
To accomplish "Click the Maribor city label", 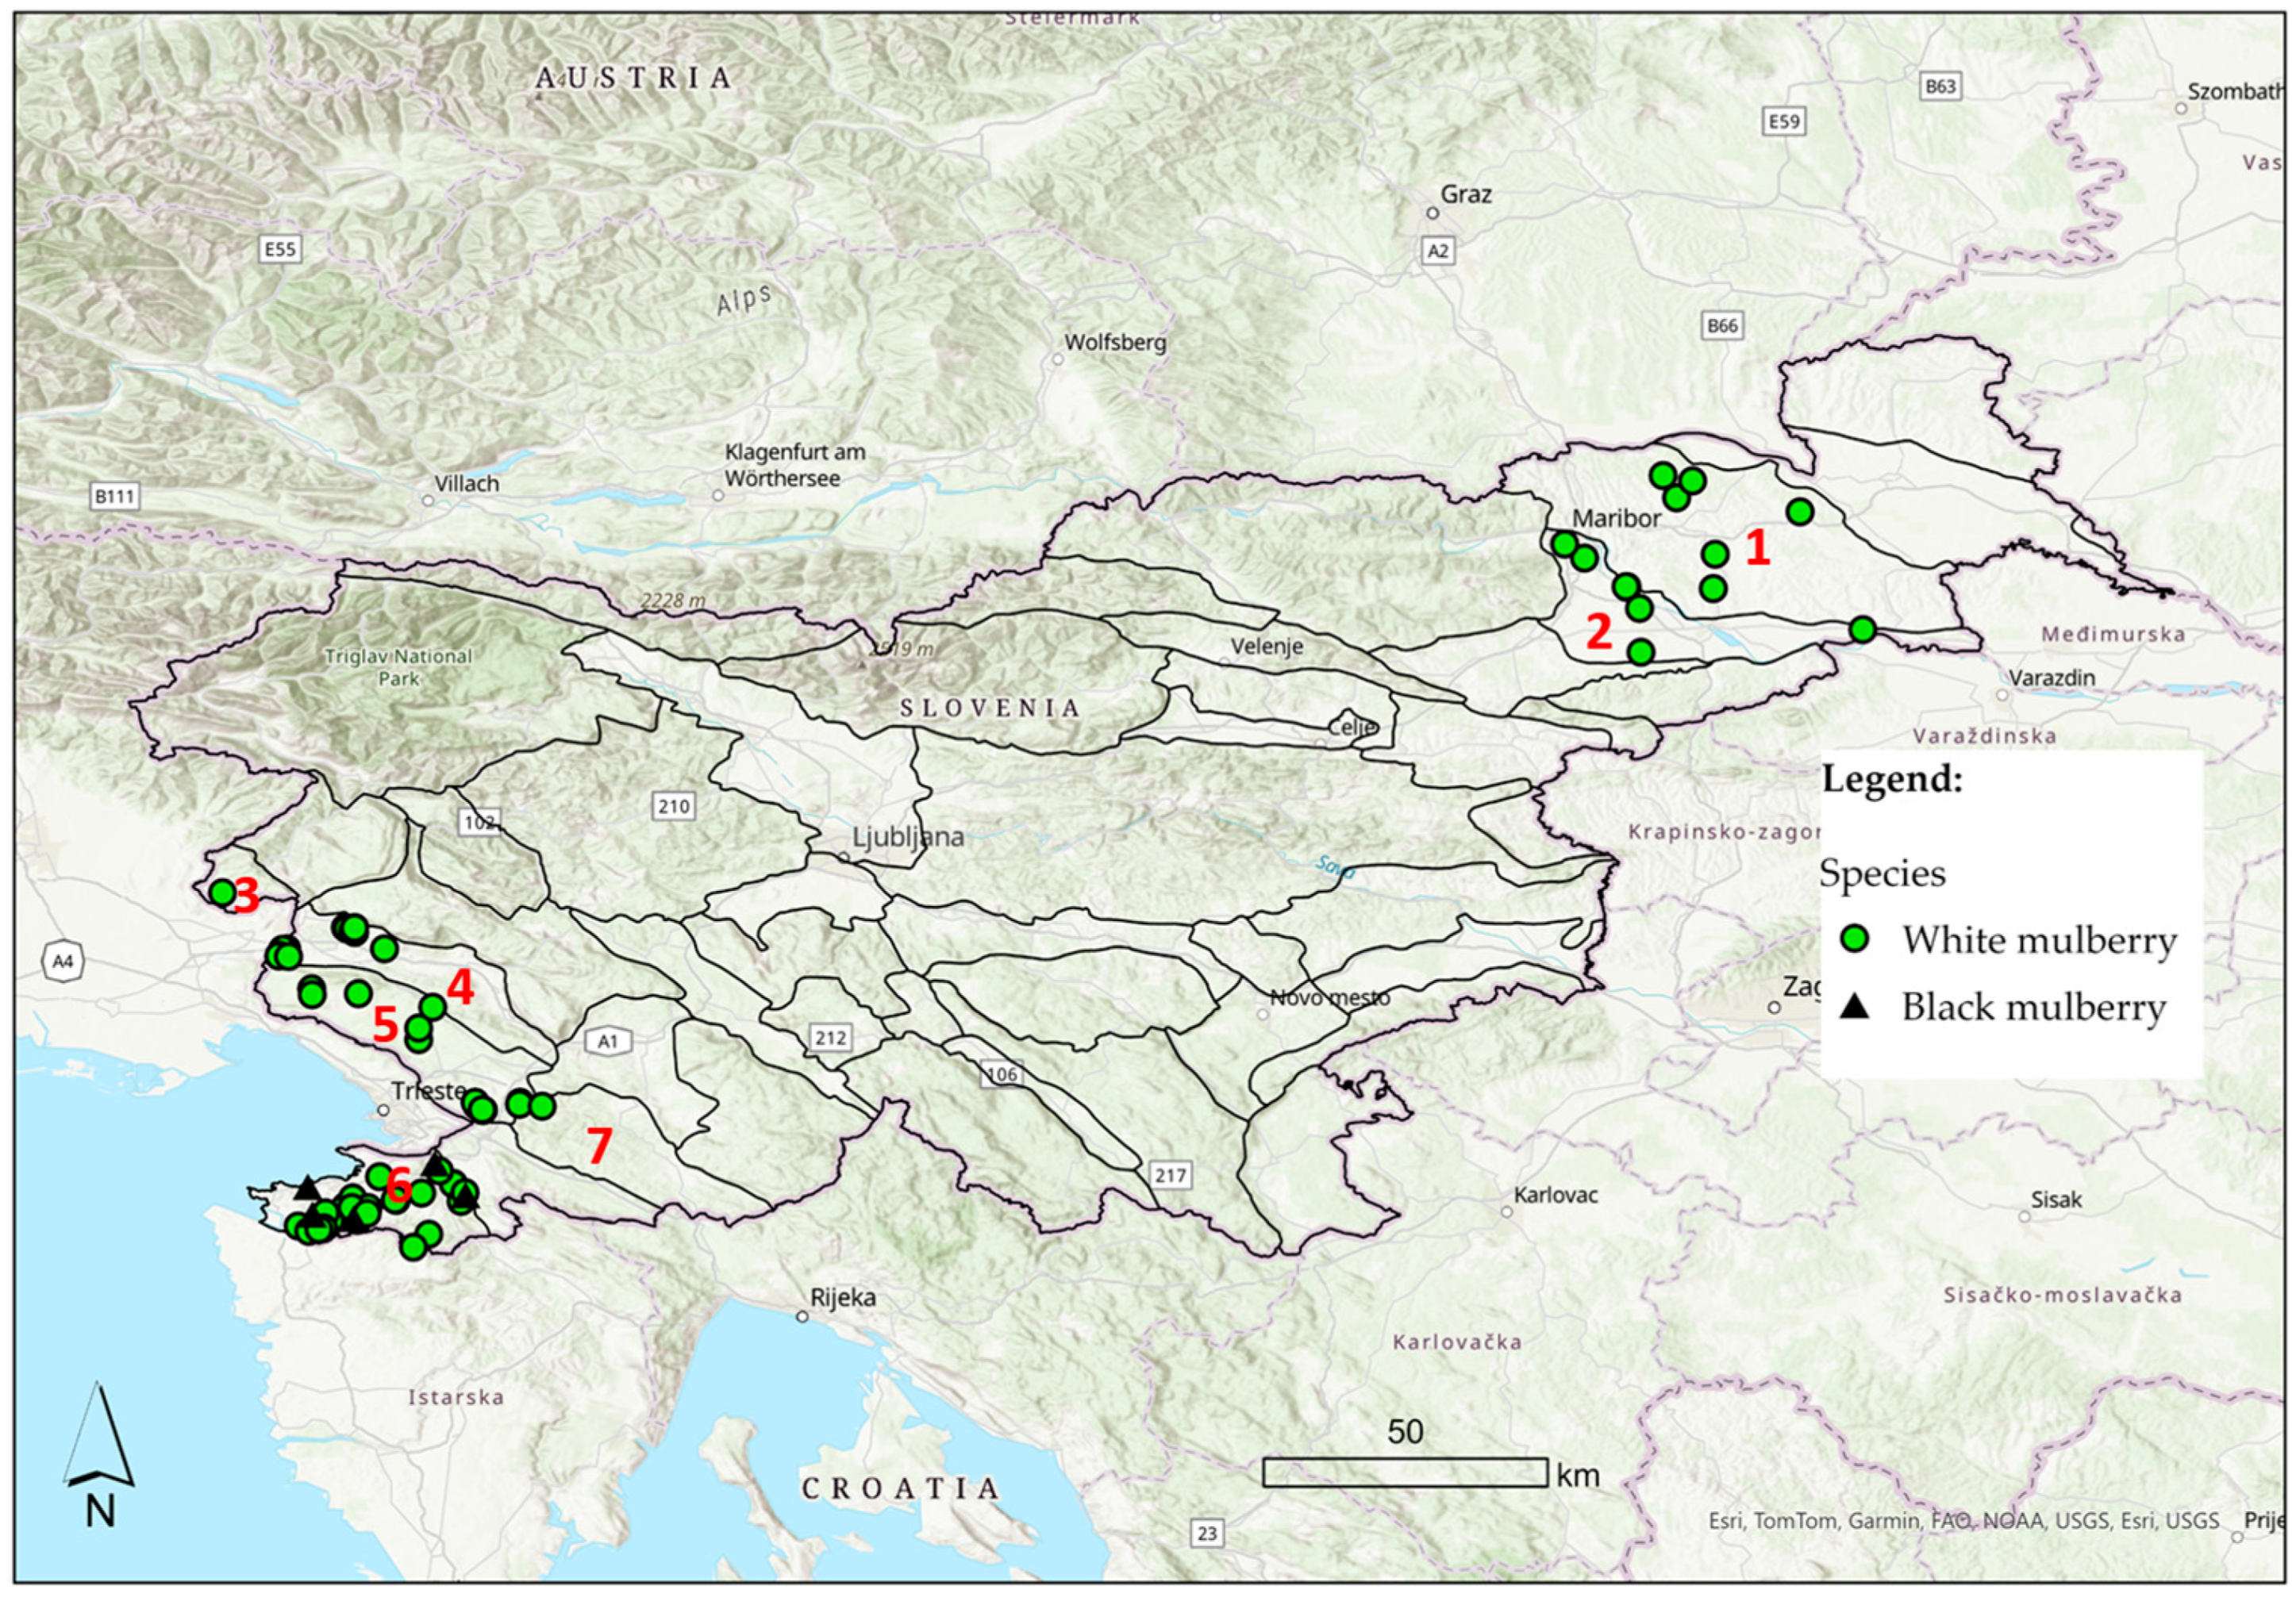I will click(1616, 518).
